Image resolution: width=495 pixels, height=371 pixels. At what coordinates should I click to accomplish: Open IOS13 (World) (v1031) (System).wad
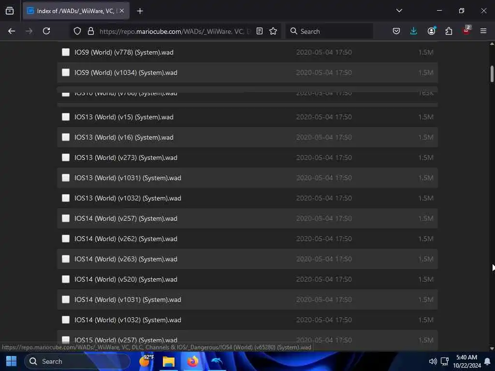(x=128, y=178)
